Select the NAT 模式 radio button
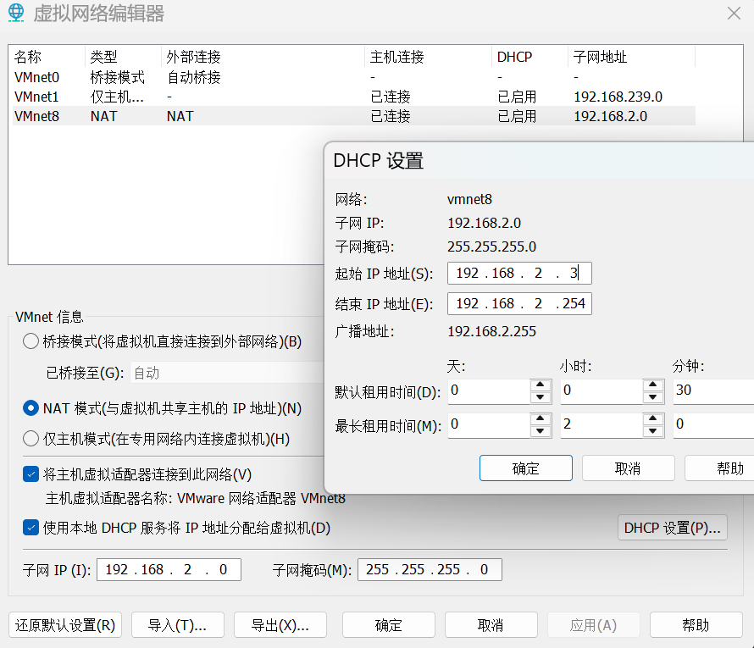 click(x=31, y=408)
